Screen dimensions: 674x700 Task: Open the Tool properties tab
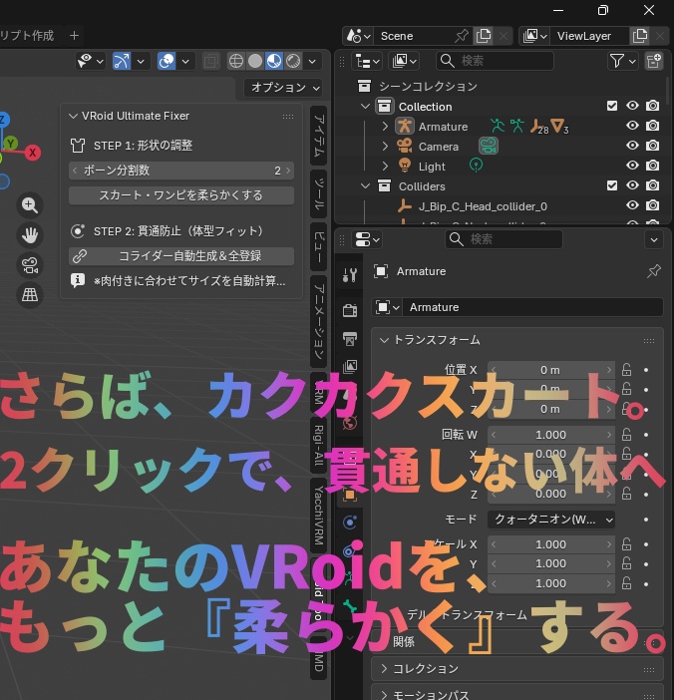click(x=350, y=275)
